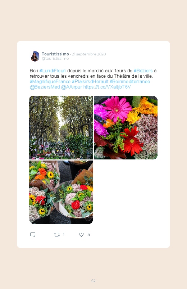Open the #Beinmediterranee hashtag
Screen dimensions: 187x289
point(130,82)
